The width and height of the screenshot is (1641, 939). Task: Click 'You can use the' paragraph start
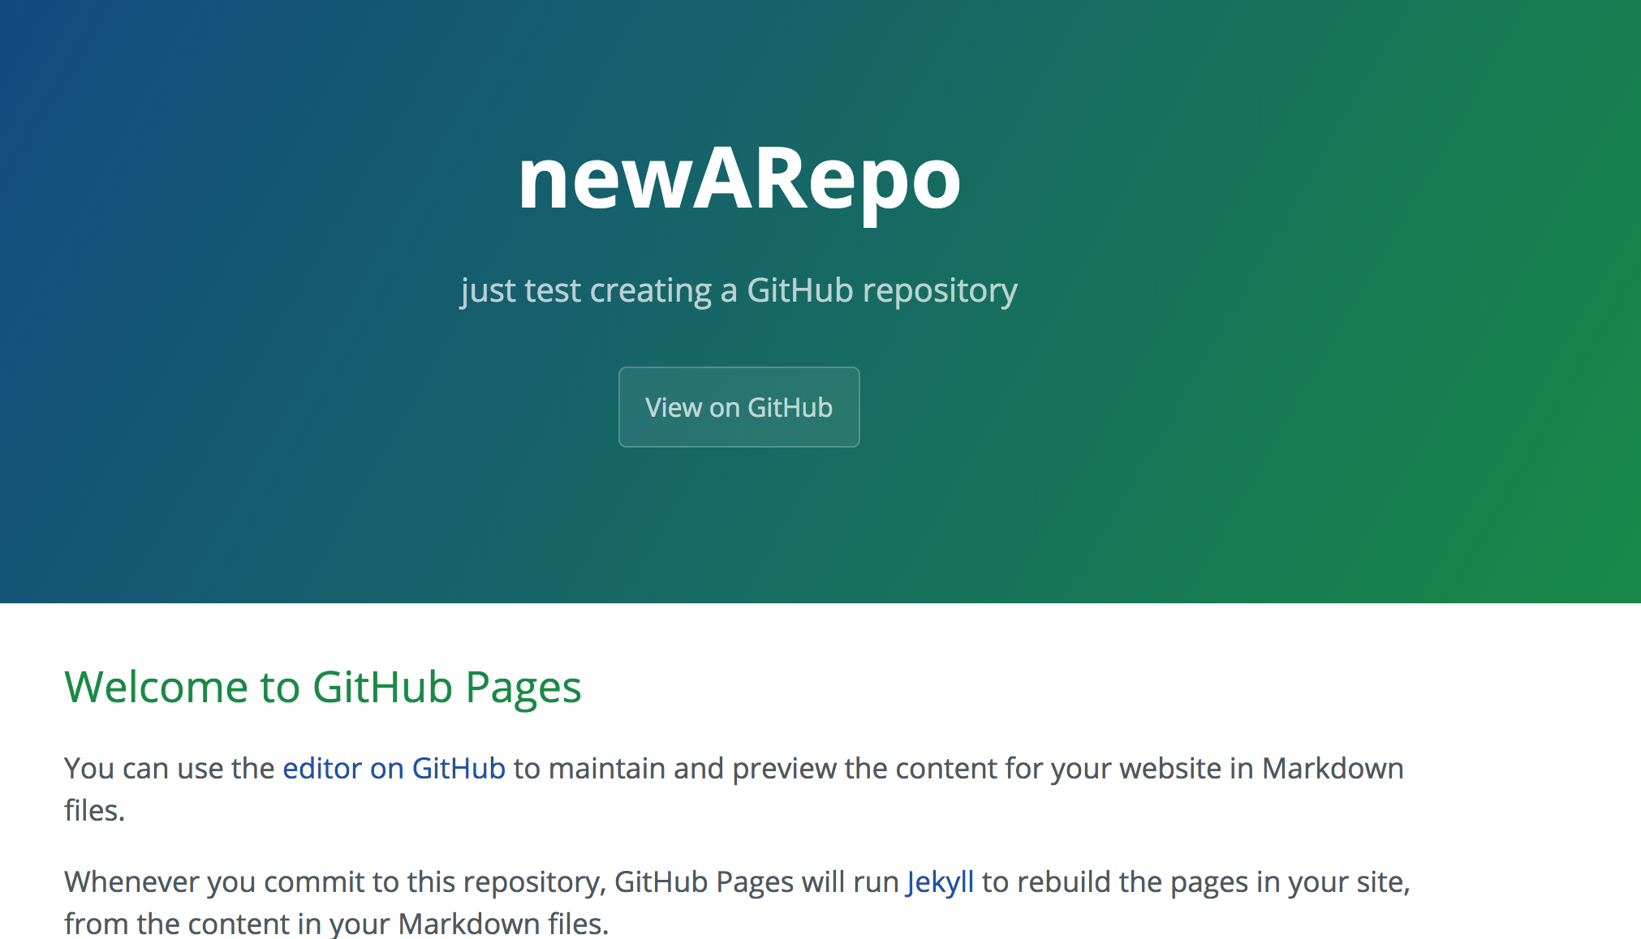pyautogui.click(x=169, y=768)
